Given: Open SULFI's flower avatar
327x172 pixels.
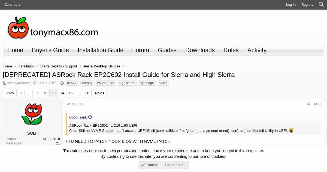Looking at the screenshot, I should [x=33, y=115].
